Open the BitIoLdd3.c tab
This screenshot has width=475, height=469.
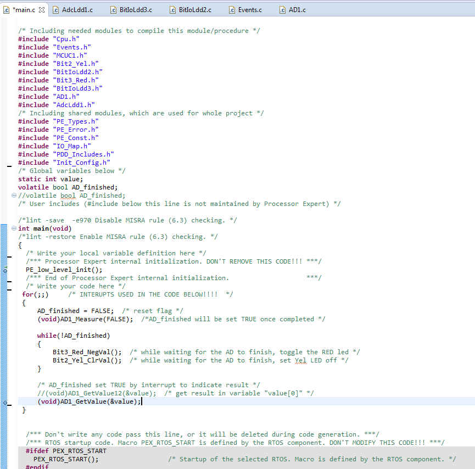(x=136, y=10)
